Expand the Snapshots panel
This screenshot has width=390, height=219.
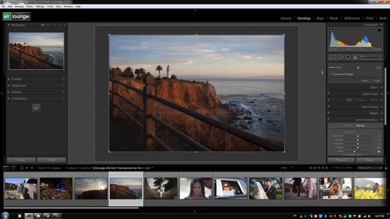pyautogui.click(x=9, y=85)
